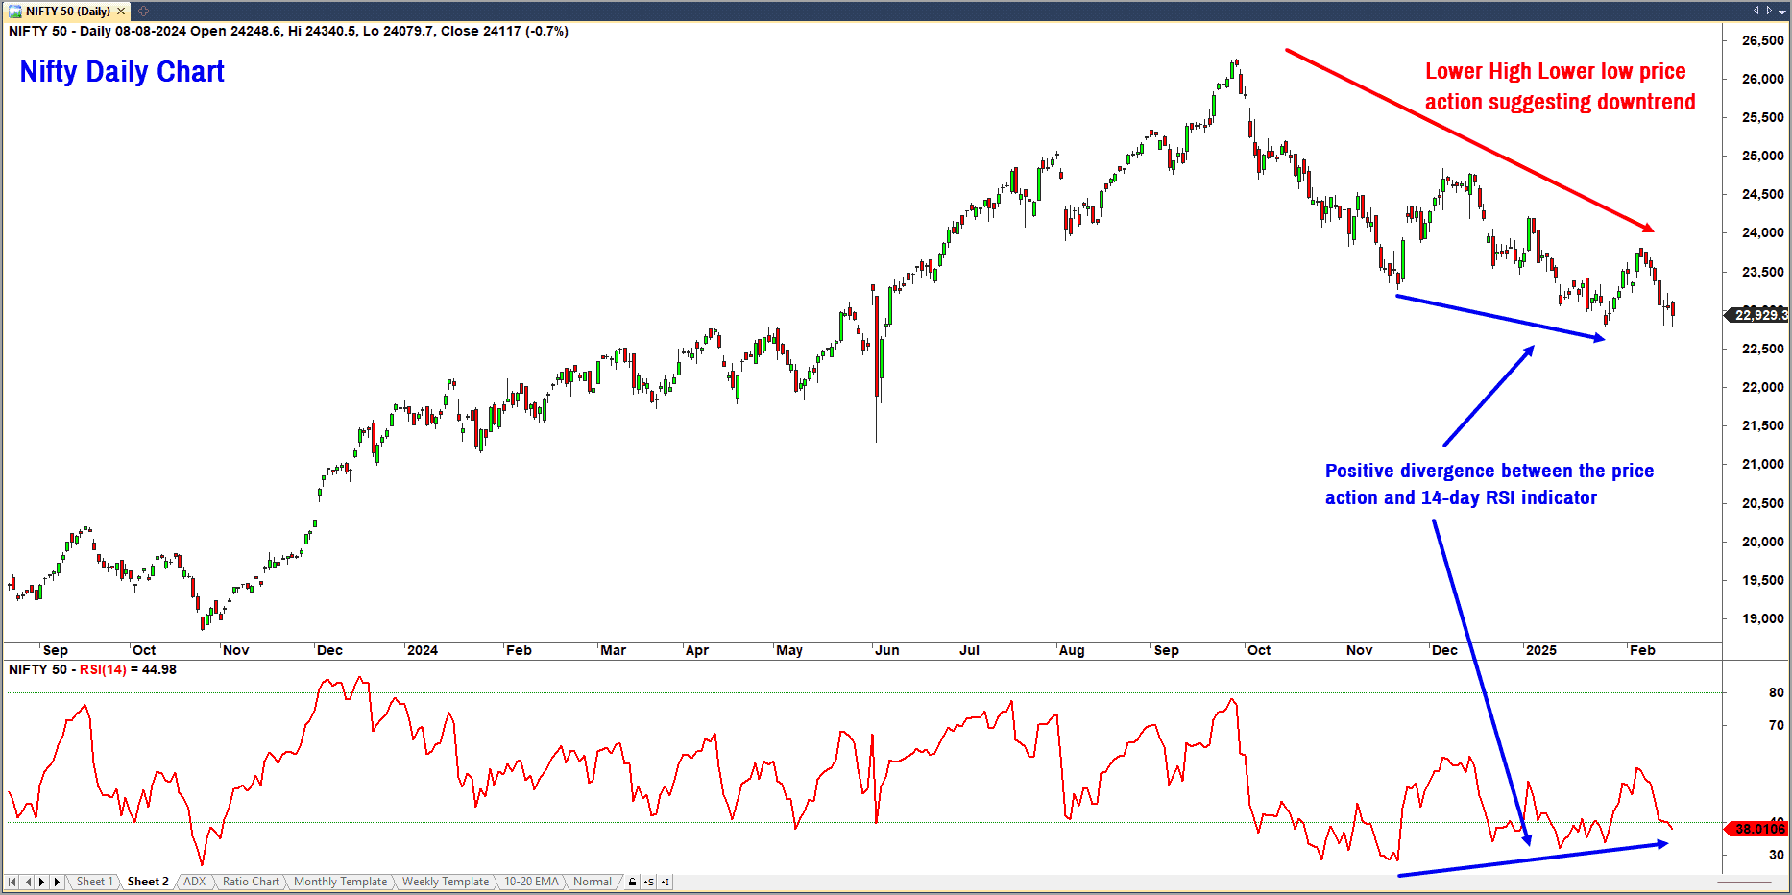Click the last-sheet navigation icon
Viewport: 1792px width, 895px height.
coord(57,882)
